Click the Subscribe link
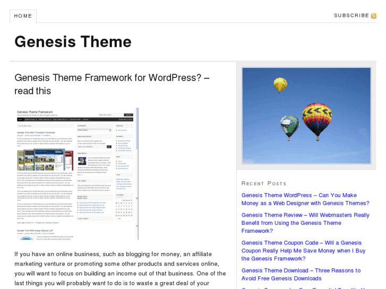 coord(351,15)
